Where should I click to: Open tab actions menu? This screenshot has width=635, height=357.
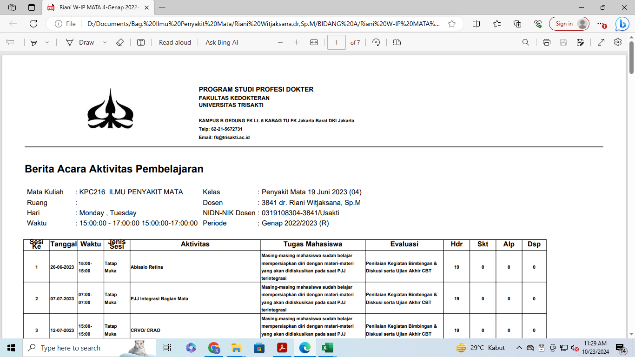pos(32,7)
